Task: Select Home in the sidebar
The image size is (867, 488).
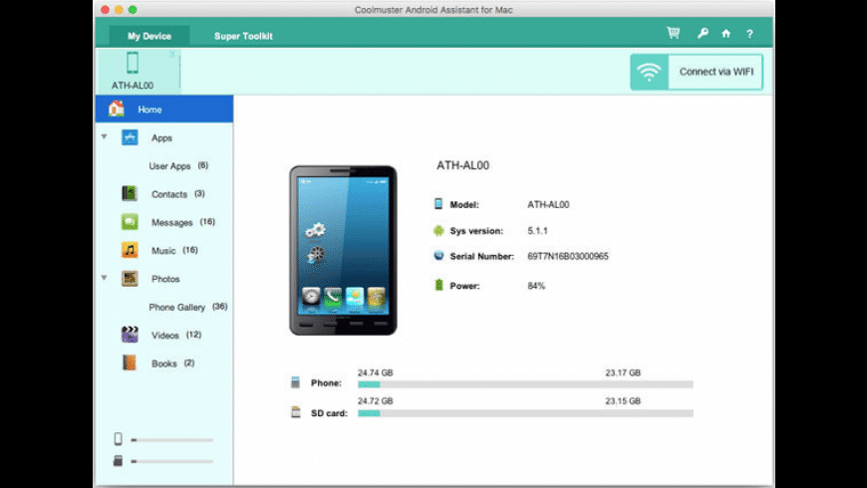Action: coord(164,109)
